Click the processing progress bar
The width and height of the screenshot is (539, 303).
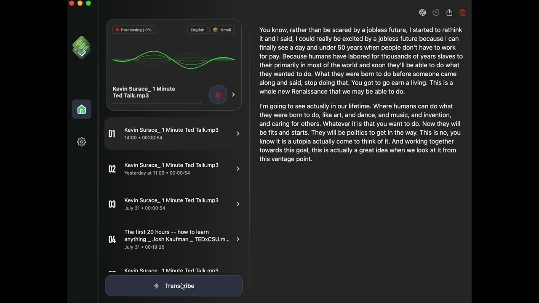click(x=157, y=103)
